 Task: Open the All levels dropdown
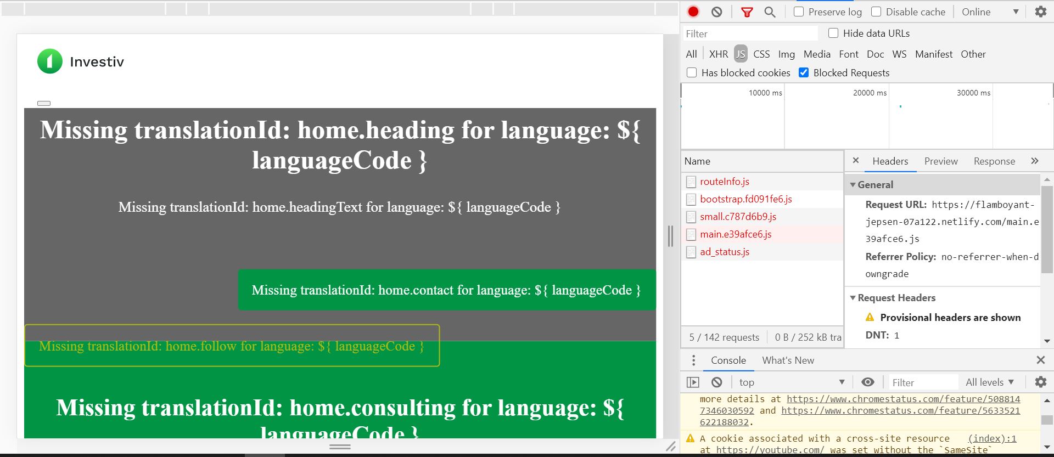pyautogui.click(x=990, y=382)
